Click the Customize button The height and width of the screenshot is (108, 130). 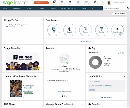[120, 14]
